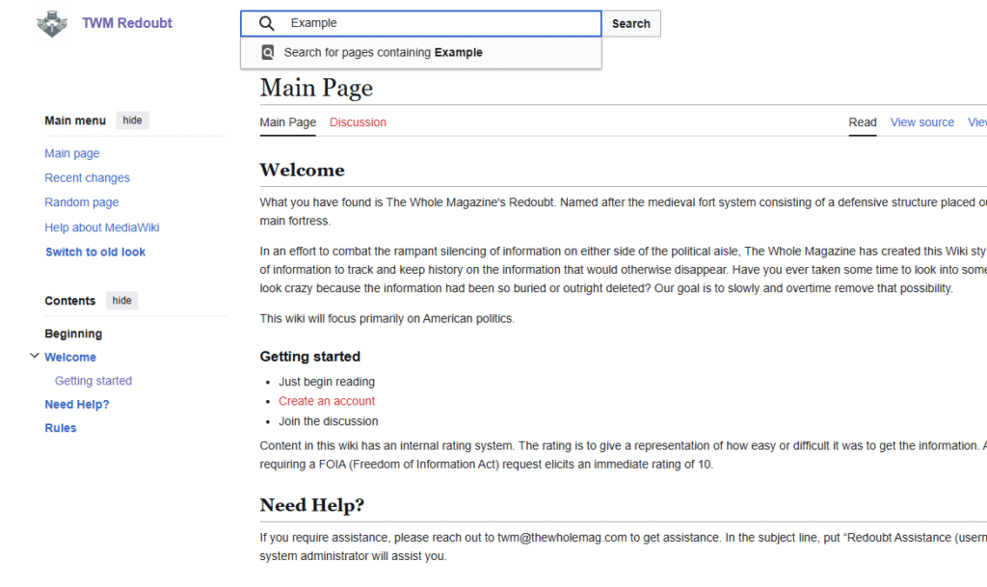Image resolution: width=987 pixels, height=587 pixels.
Task: Open Recent changes from the sidebar
Action: (x=87, y=178)
